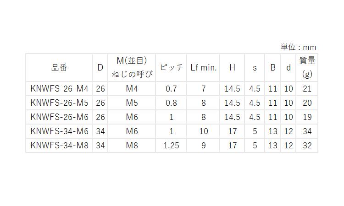Click the M4 thread size cell
Image resolution: width=344 pixels, height=206 pixels.
pos(132,89)
